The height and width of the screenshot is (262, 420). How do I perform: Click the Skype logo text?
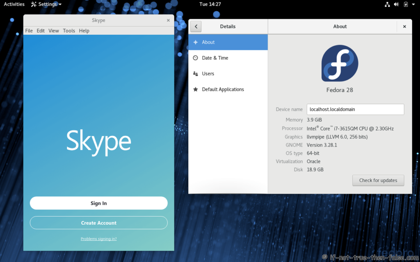click(98, 142)
